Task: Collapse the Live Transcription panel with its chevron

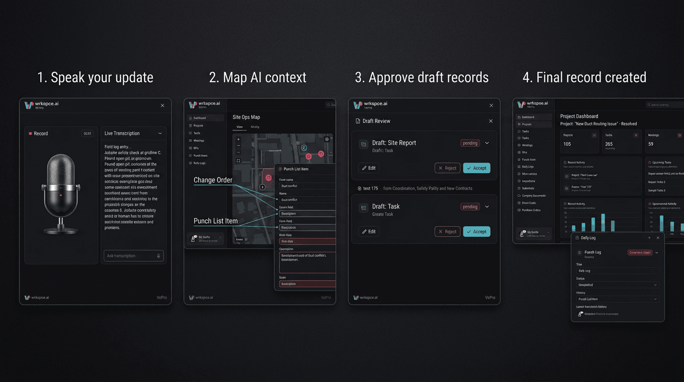Action: point(160,133)
